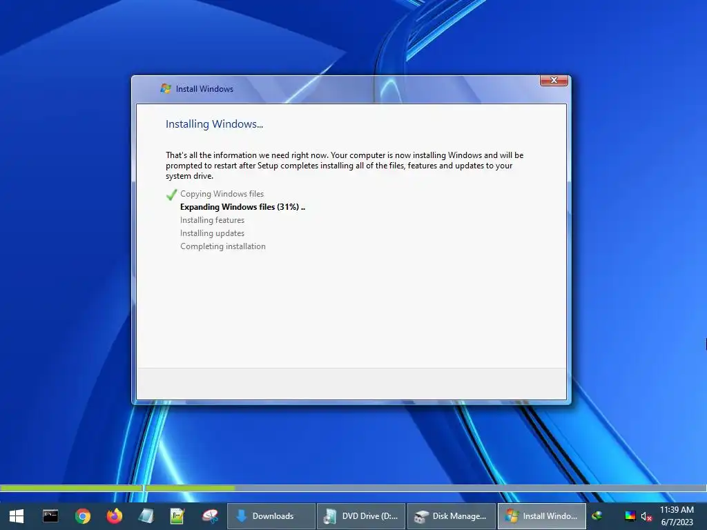Launch the Command Prompt from the taskbar

point(50,516)
